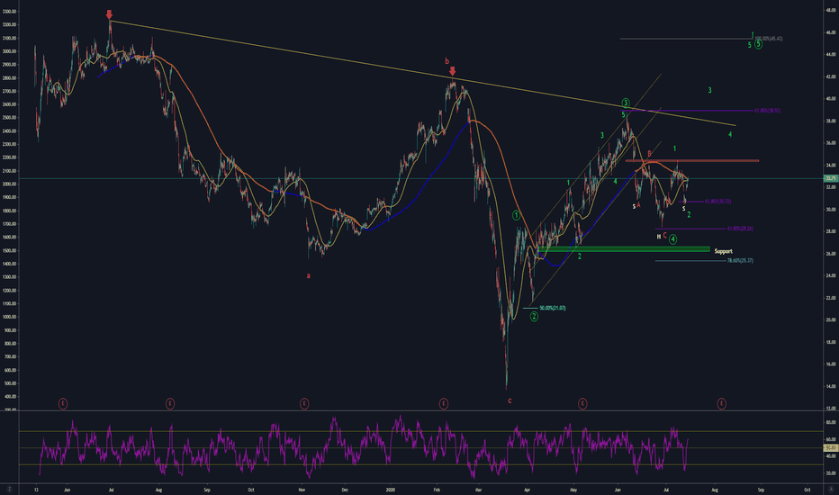The image size is (839, 495).
Task: Select the green Support zone rectangle
Action: [623, 249]
